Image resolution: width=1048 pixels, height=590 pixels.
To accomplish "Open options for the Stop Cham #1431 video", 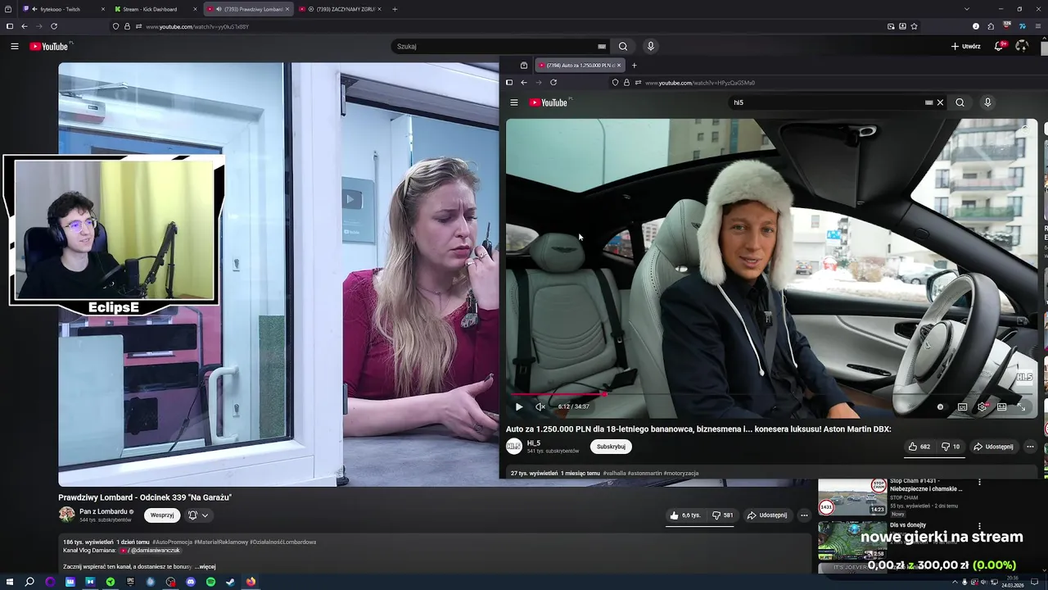I will 980,483.
